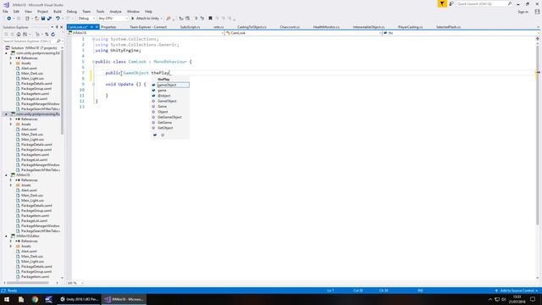Viewport: 542px width, 305px height.
Task: Click Solution Explorer refresh icon
Action: pos(53,34)
